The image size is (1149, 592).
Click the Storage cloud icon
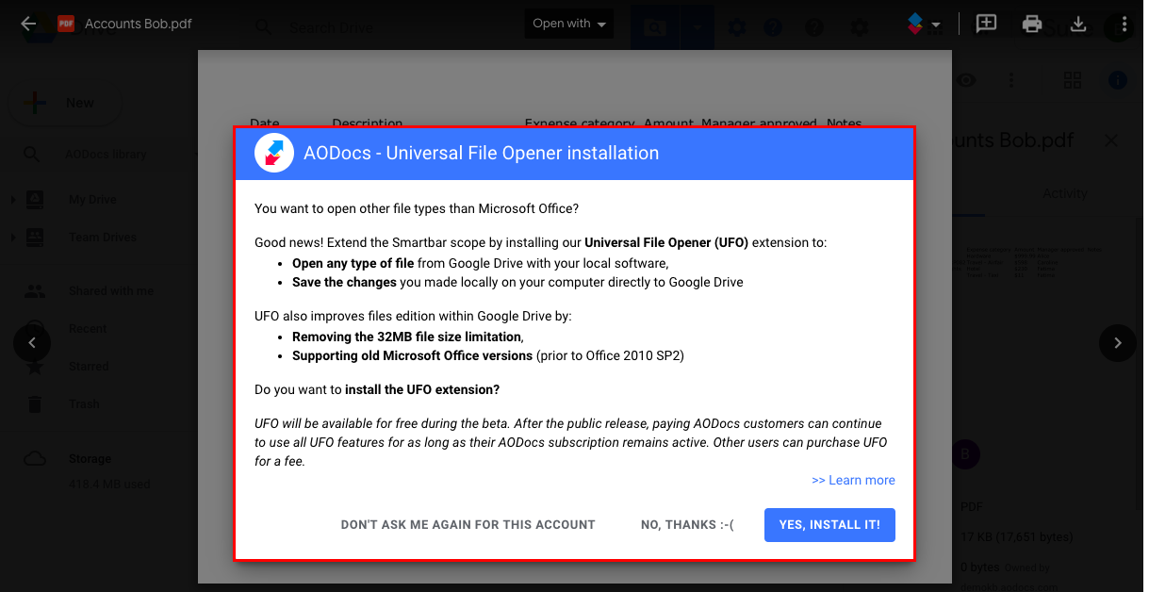coord(34,459)
